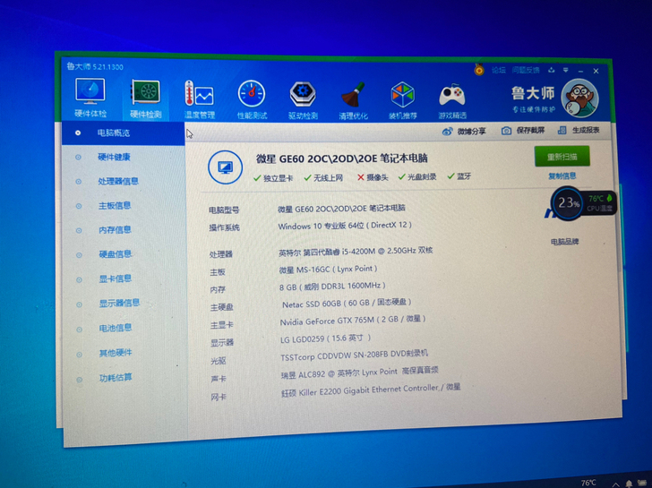Click the 光盘刻录 checkmark label
652x488 pixels.
(417, 177)
